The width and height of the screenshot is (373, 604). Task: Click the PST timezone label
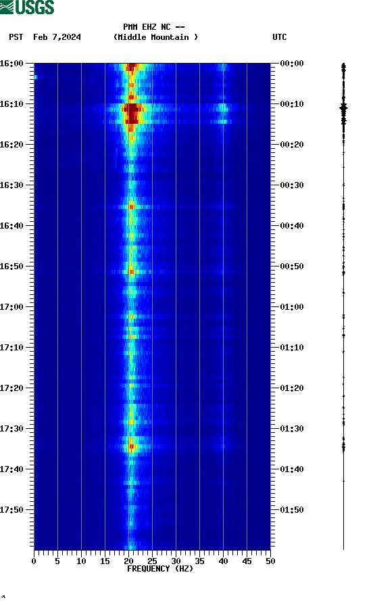click(x=16, y=37)
